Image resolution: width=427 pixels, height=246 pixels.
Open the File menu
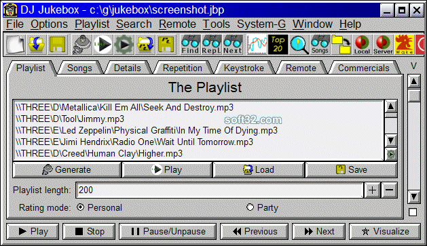(15, 24)
